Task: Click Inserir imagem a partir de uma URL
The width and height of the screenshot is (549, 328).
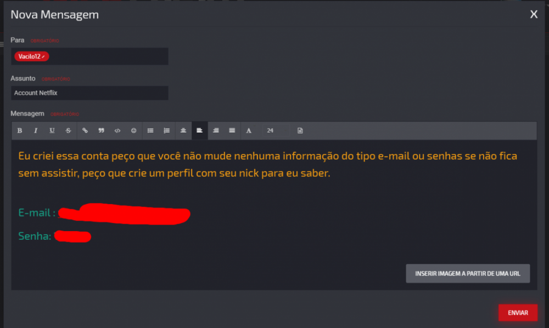Action: pos(468,273)
